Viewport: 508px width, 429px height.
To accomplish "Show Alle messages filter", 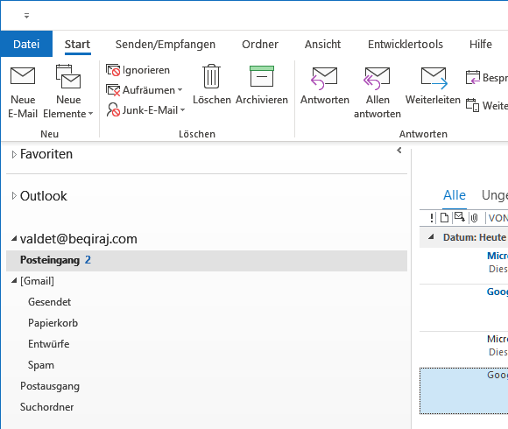I will tap(455, 195).
